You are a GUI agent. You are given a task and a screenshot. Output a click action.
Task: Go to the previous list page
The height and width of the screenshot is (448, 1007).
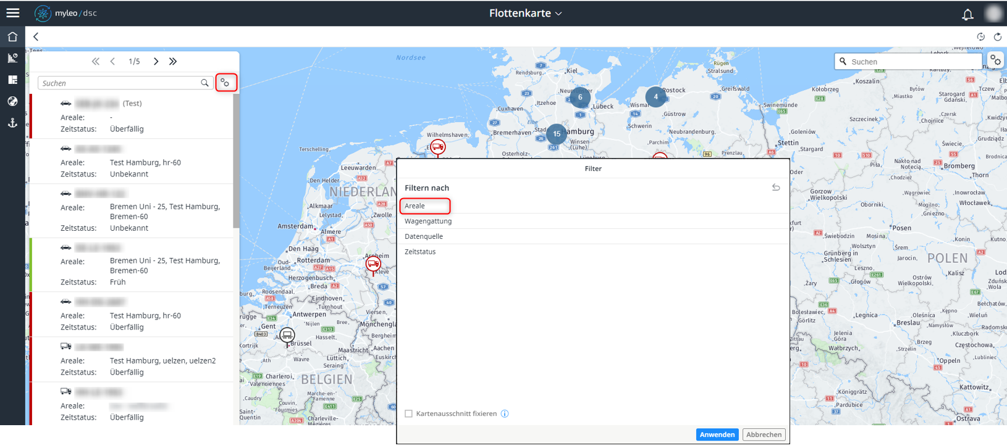coord(112,61)
